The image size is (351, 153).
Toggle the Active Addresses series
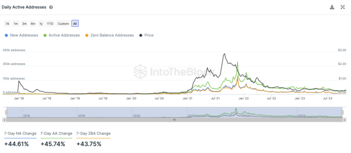point(62,35)
